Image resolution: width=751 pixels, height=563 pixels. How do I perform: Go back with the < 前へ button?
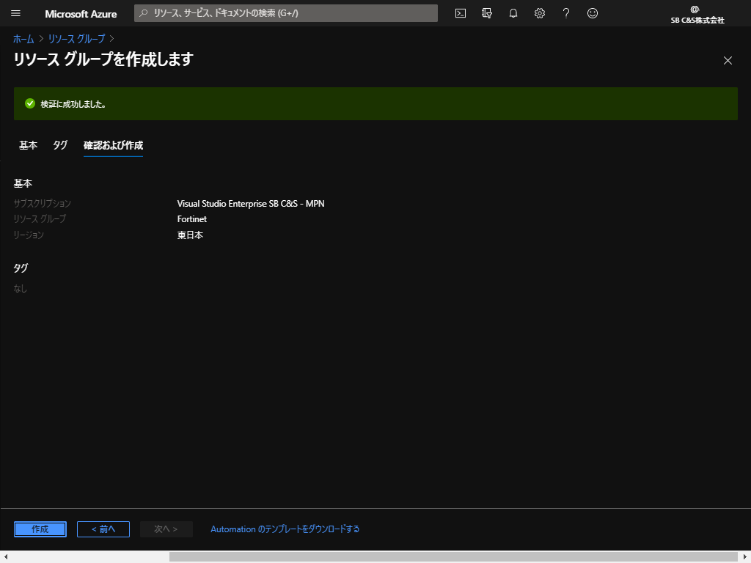(103, 529)
